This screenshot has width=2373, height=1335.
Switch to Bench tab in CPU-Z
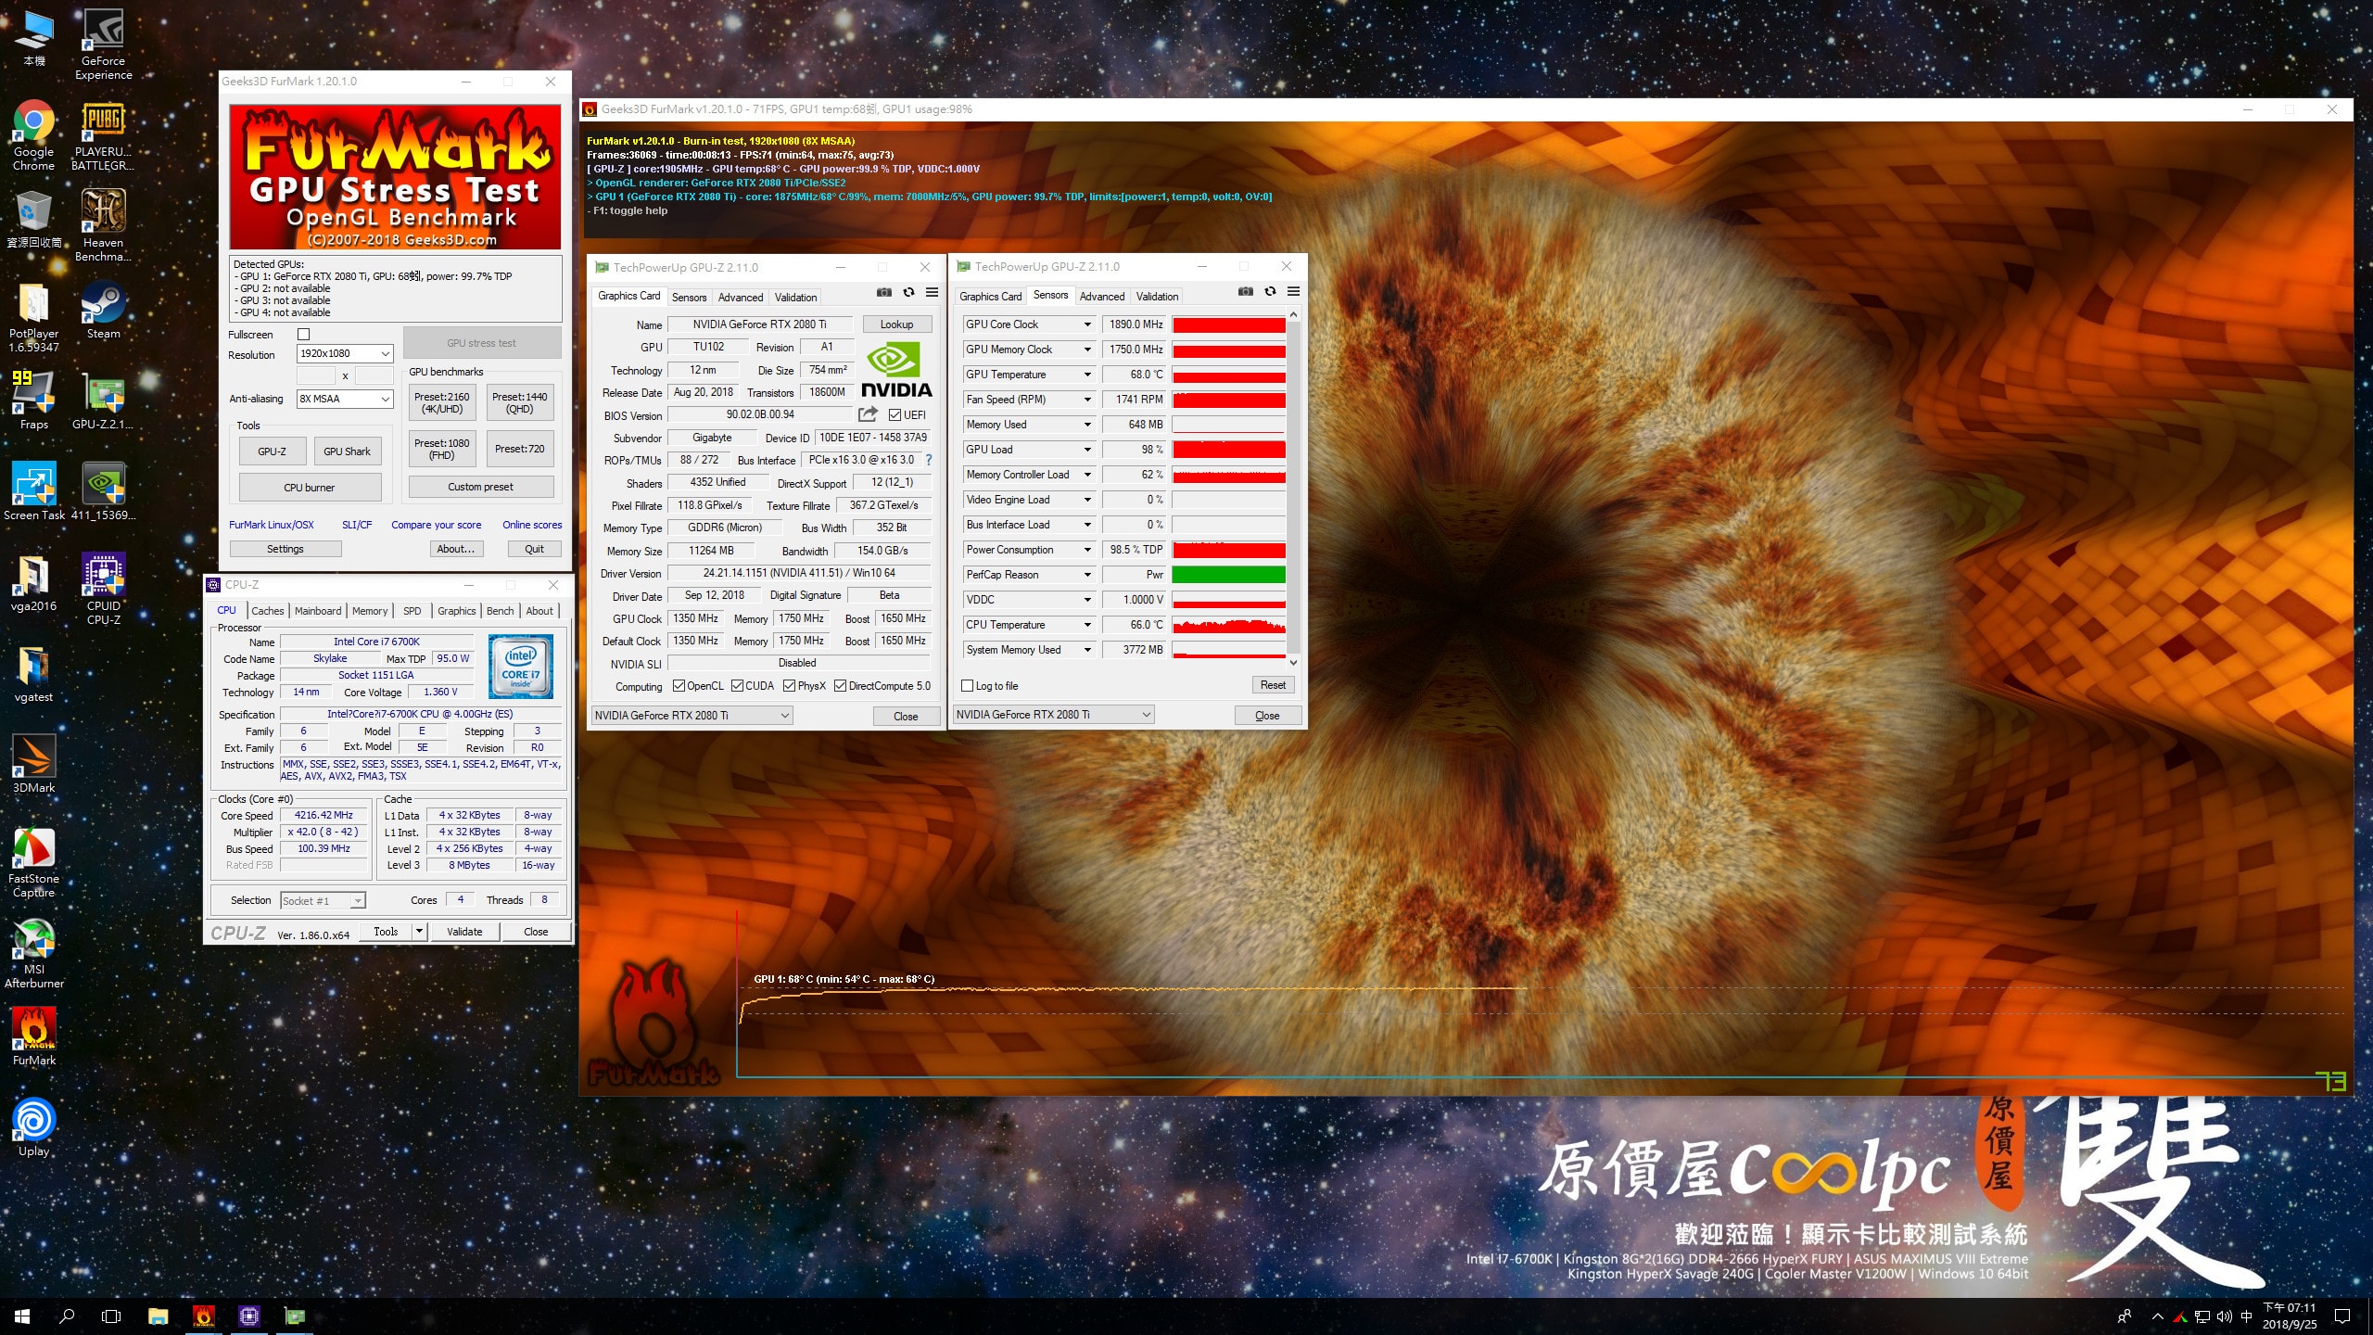[500, 611]
